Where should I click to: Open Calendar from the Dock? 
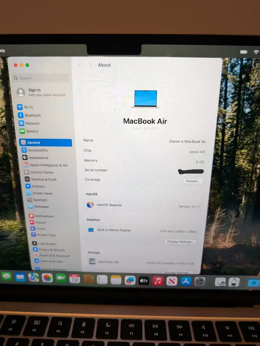click(x=75, y=279)
